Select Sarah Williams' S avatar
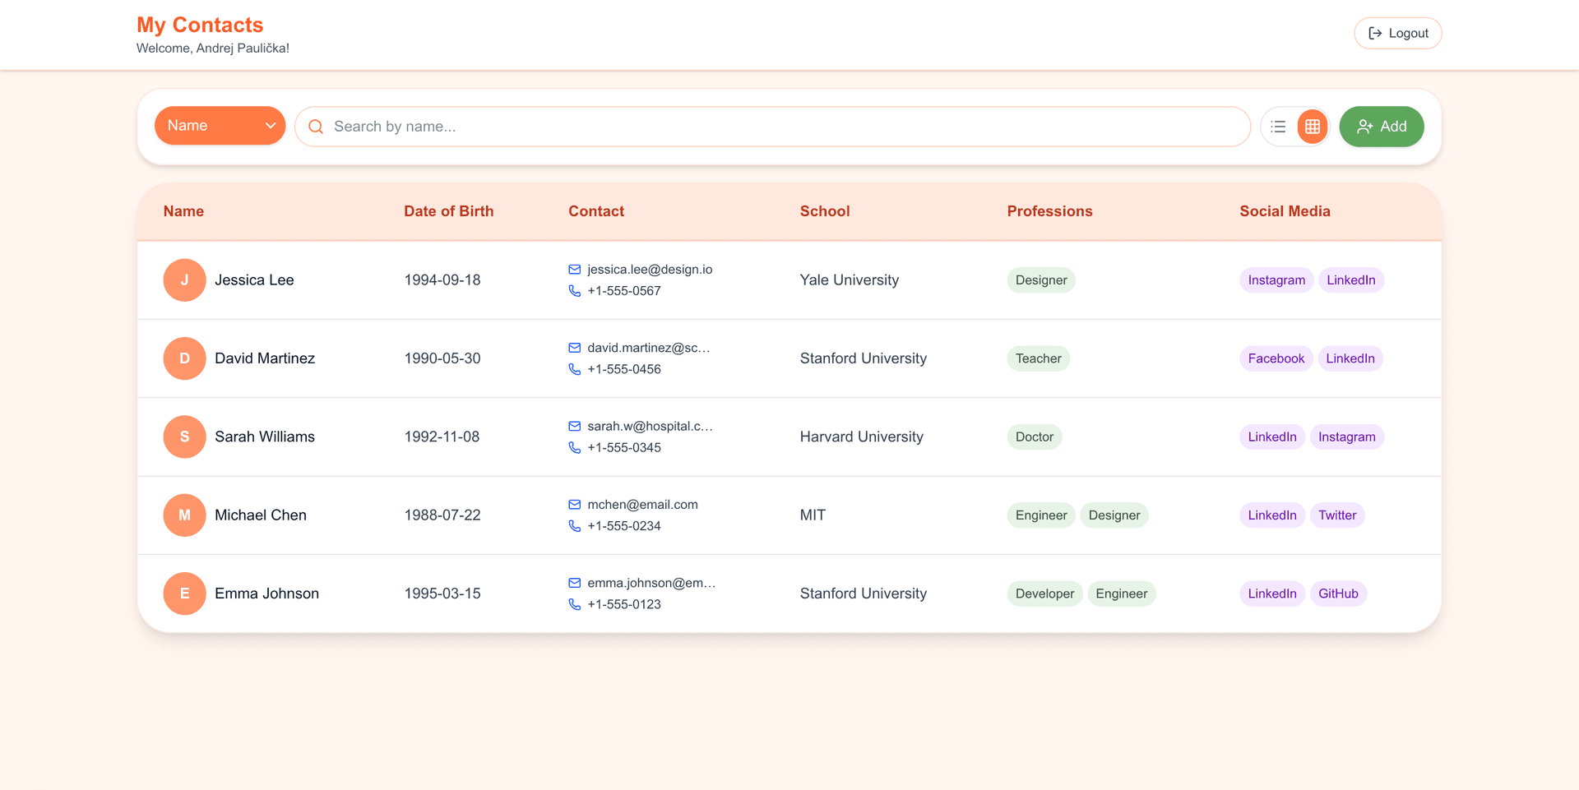This screenshot has height=790, width=1579. click(x=184, y=437)
